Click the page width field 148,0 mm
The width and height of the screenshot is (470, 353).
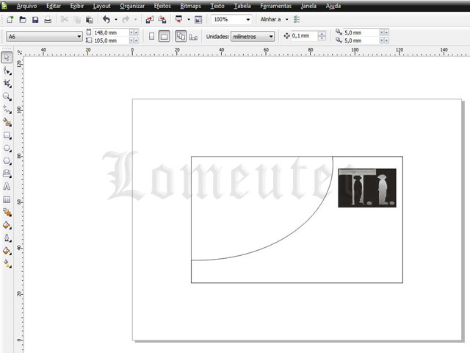click(111, 32)
